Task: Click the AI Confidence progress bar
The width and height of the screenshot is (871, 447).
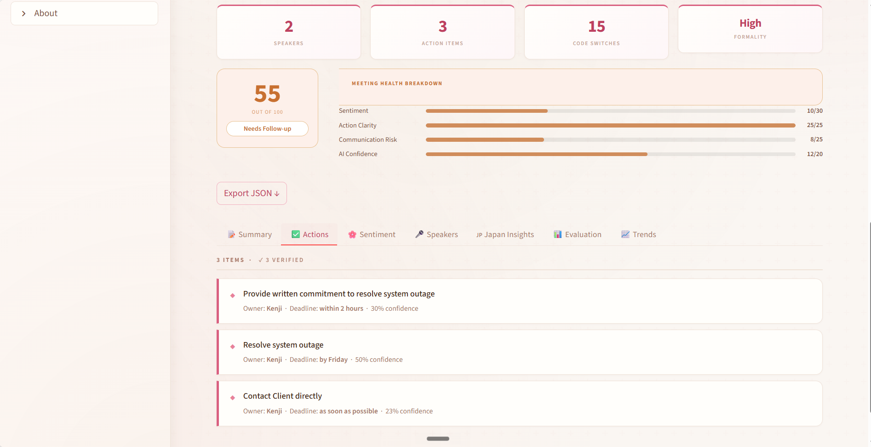Action: tap(610, 154)
